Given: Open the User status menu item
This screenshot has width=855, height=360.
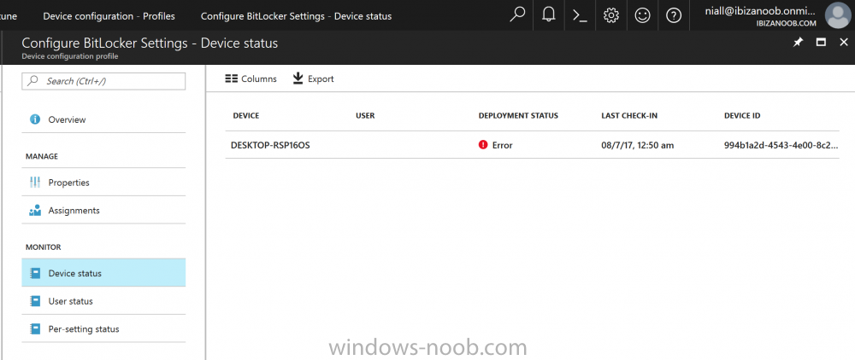Looking at the screenshot, I should click(x=103, y=301).
